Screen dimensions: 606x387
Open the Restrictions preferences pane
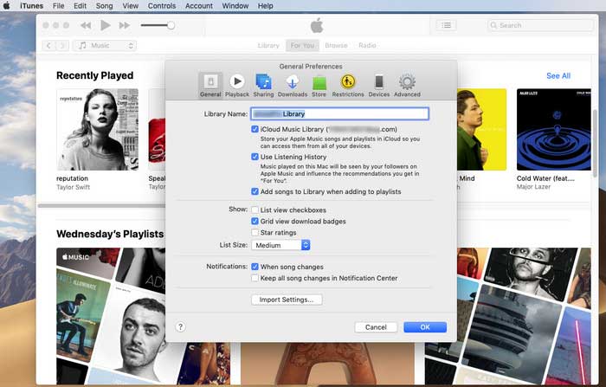[x=348, y=86]
